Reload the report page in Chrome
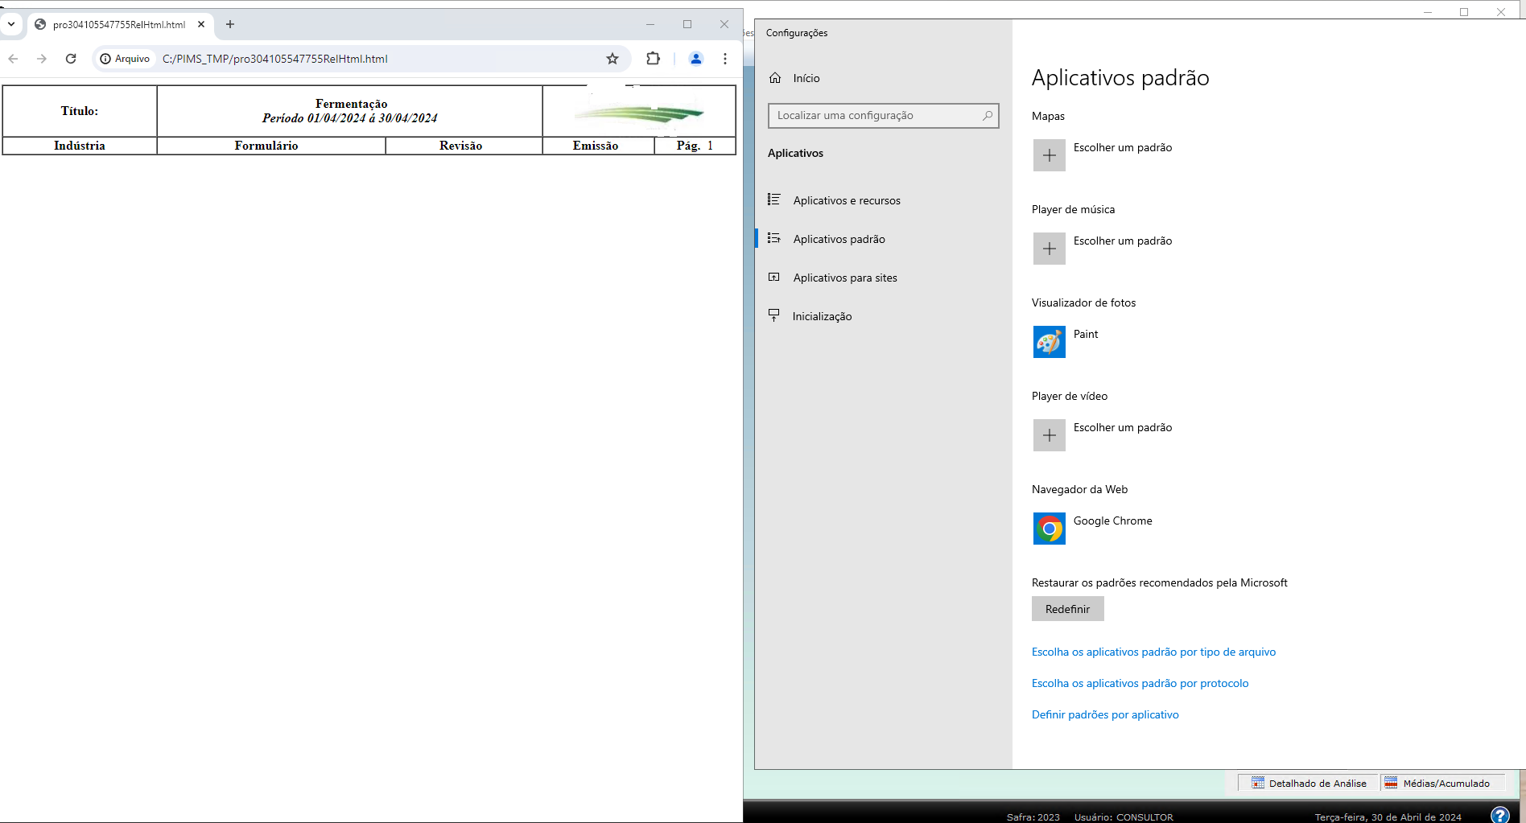 [71, 59]
